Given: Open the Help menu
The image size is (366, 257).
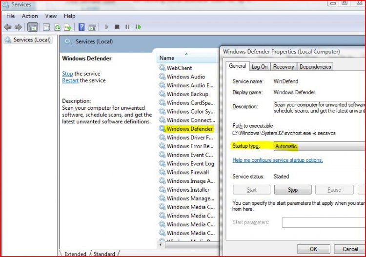Looking at the screenshot, I should [x=70, y=16].
